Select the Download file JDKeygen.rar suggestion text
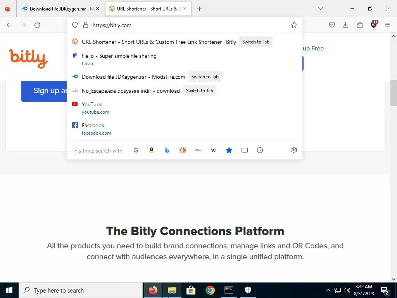Image resolution: width=397 pixels, height=298 pixels. point(133,77)
